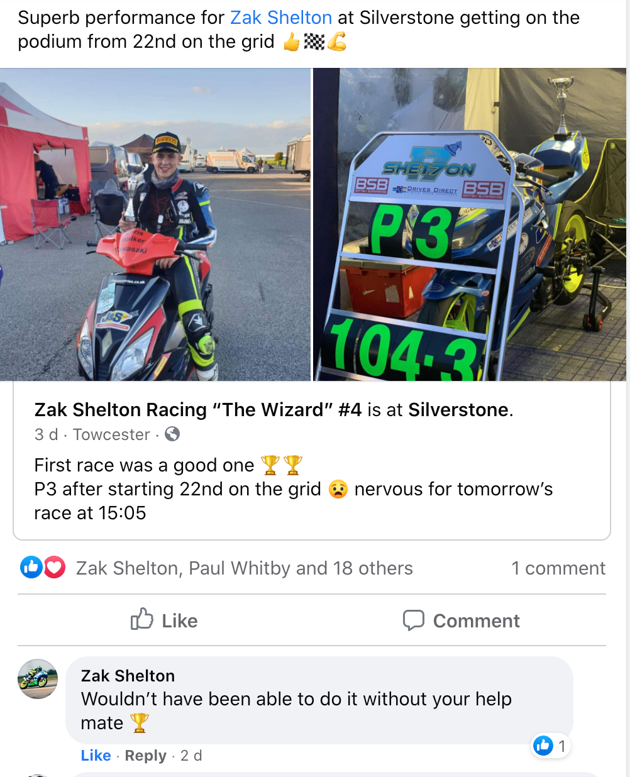Open Zak Shelton's name in the comment
The height and width of the screenshot is (777, 630).
[128, 676]
